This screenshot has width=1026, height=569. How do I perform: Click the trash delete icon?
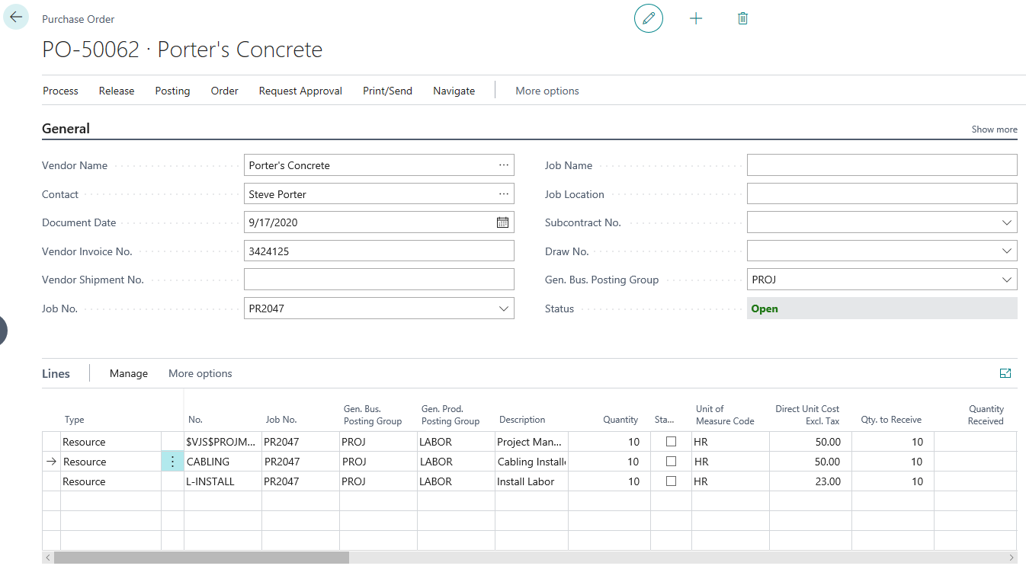(x=743, y=18)
